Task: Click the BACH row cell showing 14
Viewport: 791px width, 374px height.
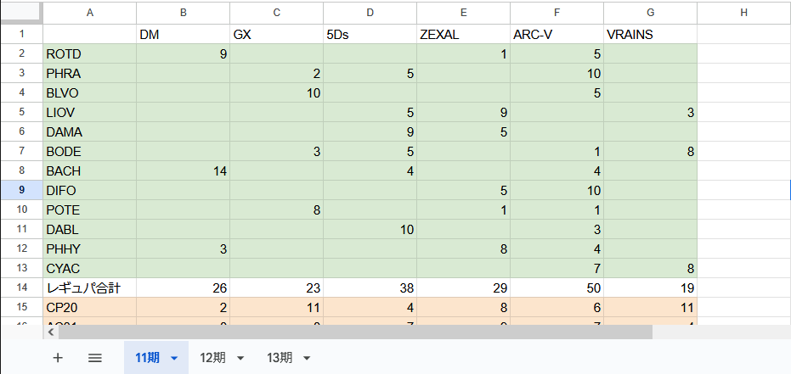Action: 183,171
